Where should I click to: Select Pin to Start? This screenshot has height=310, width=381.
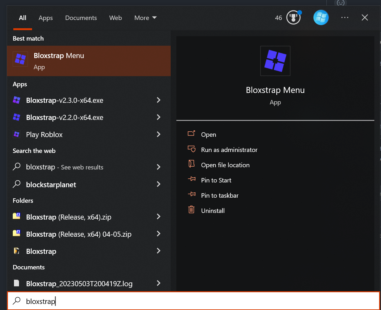[216, 180]
